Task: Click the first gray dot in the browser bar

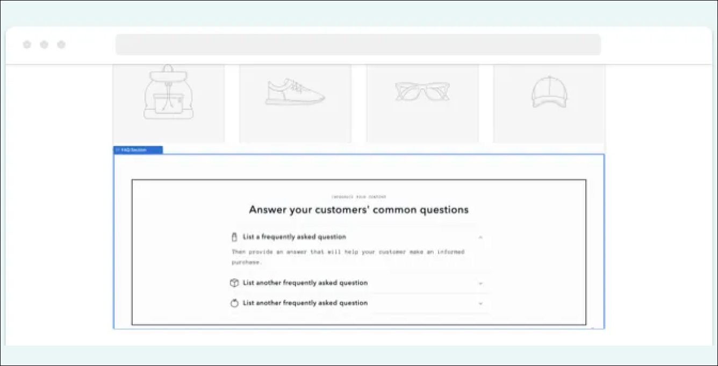Action: (27, 45)
